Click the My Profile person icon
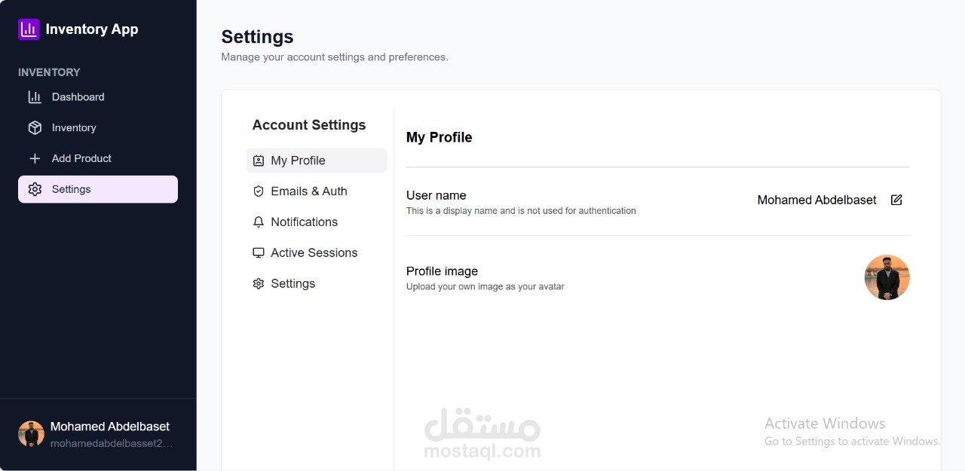Viewport: 965px width, 471px height. [259, 161]
